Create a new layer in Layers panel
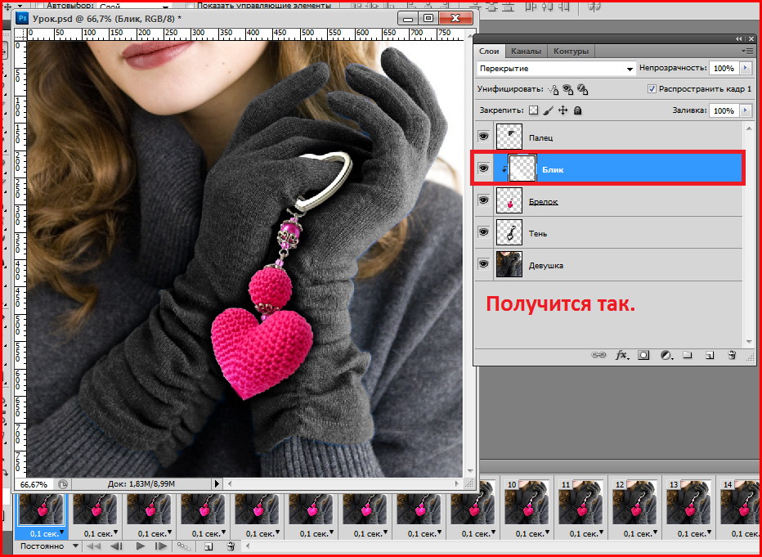Screen dimensions: 762x557 click(710, 355)
